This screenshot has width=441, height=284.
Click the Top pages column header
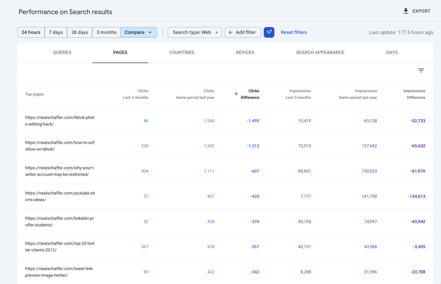(x=34, y=94)
